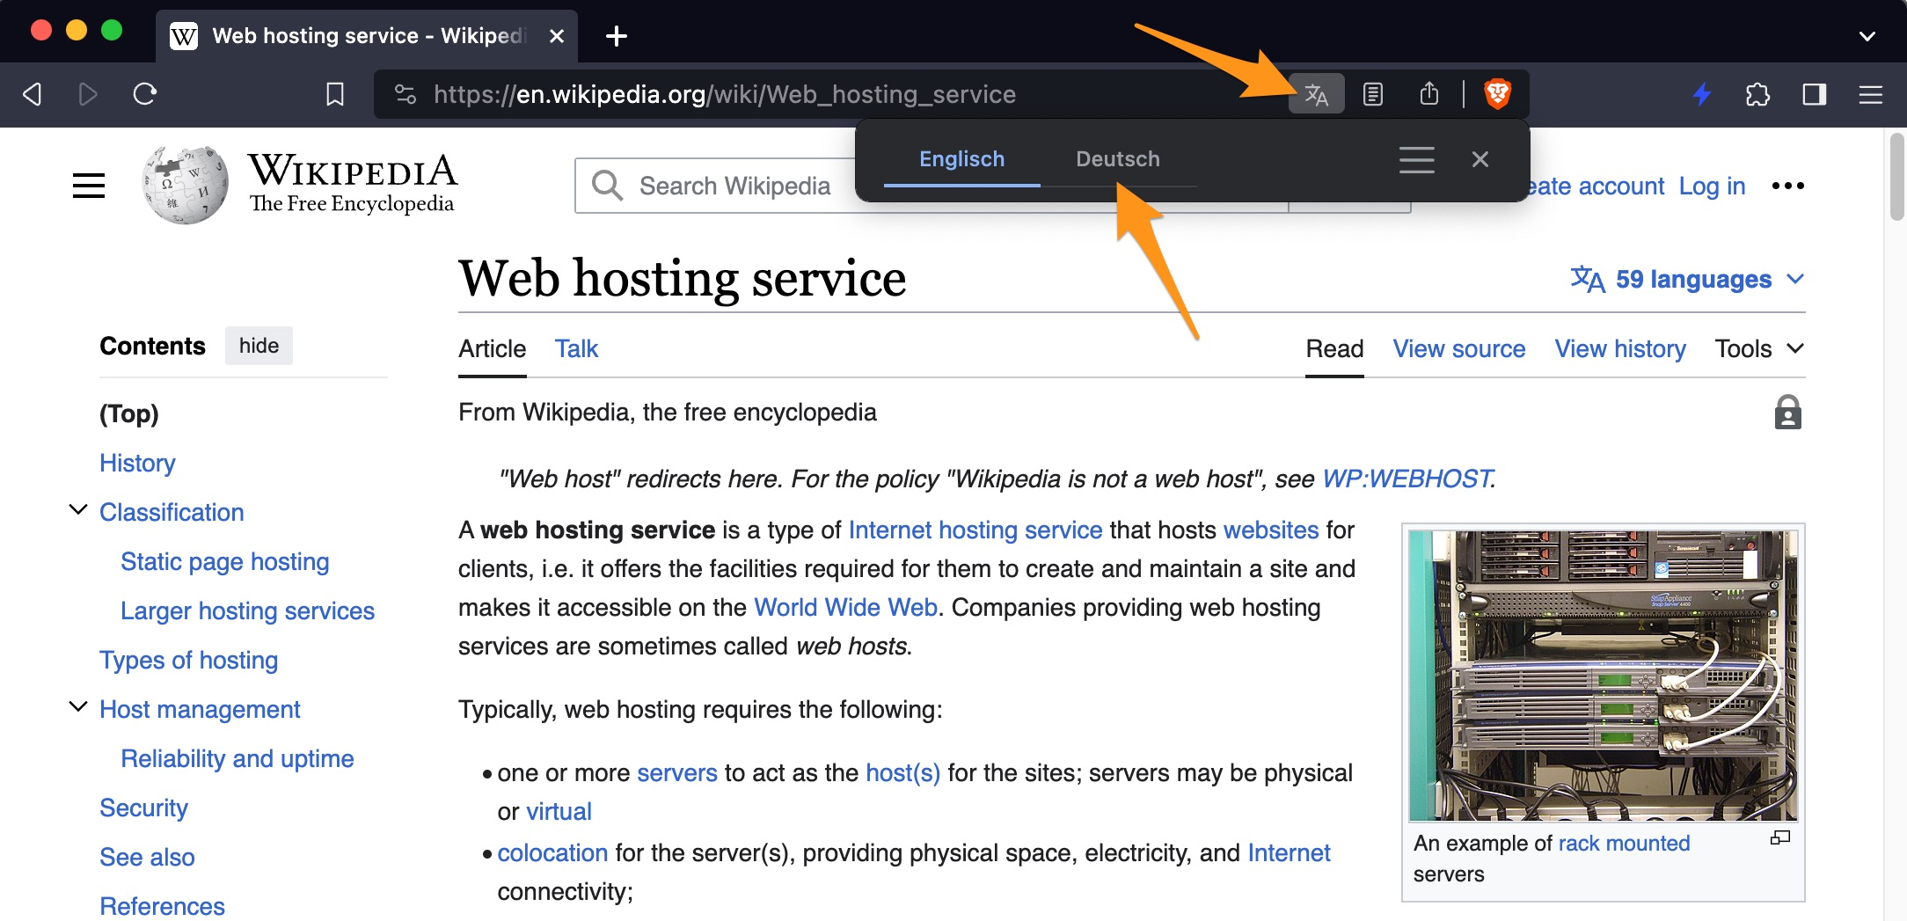
Task: Open Brave Shields lion icon
Action: 1498,94
